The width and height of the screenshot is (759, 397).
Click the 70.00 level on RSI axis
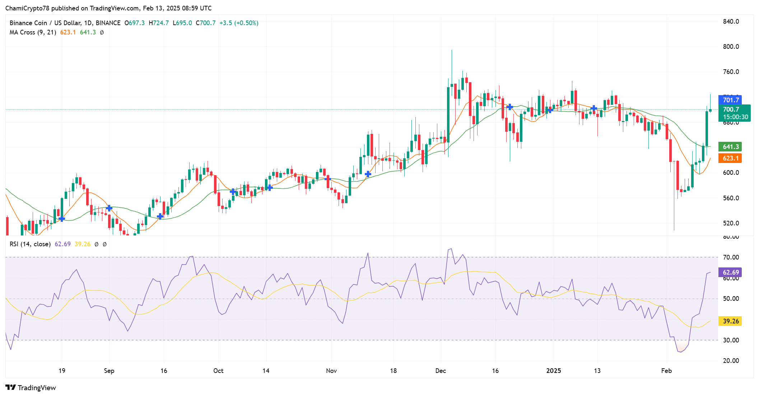[731, 257]
